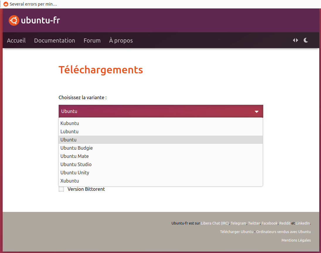The image size is (321, 253).
Task: Follow the Télécharger Ubuntu footer link
Action: tap(237, 232)
